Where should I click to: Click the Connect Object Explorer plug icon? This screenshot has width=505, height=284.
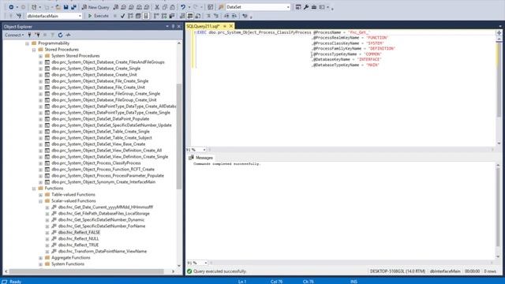(30, 35)
